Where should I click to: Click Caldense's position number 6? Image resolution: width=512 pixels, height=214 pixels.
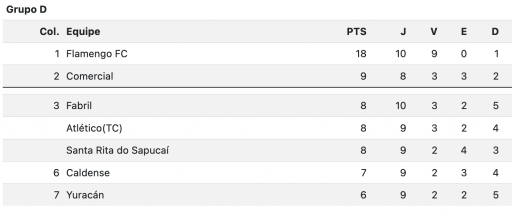tap(56, 172)
